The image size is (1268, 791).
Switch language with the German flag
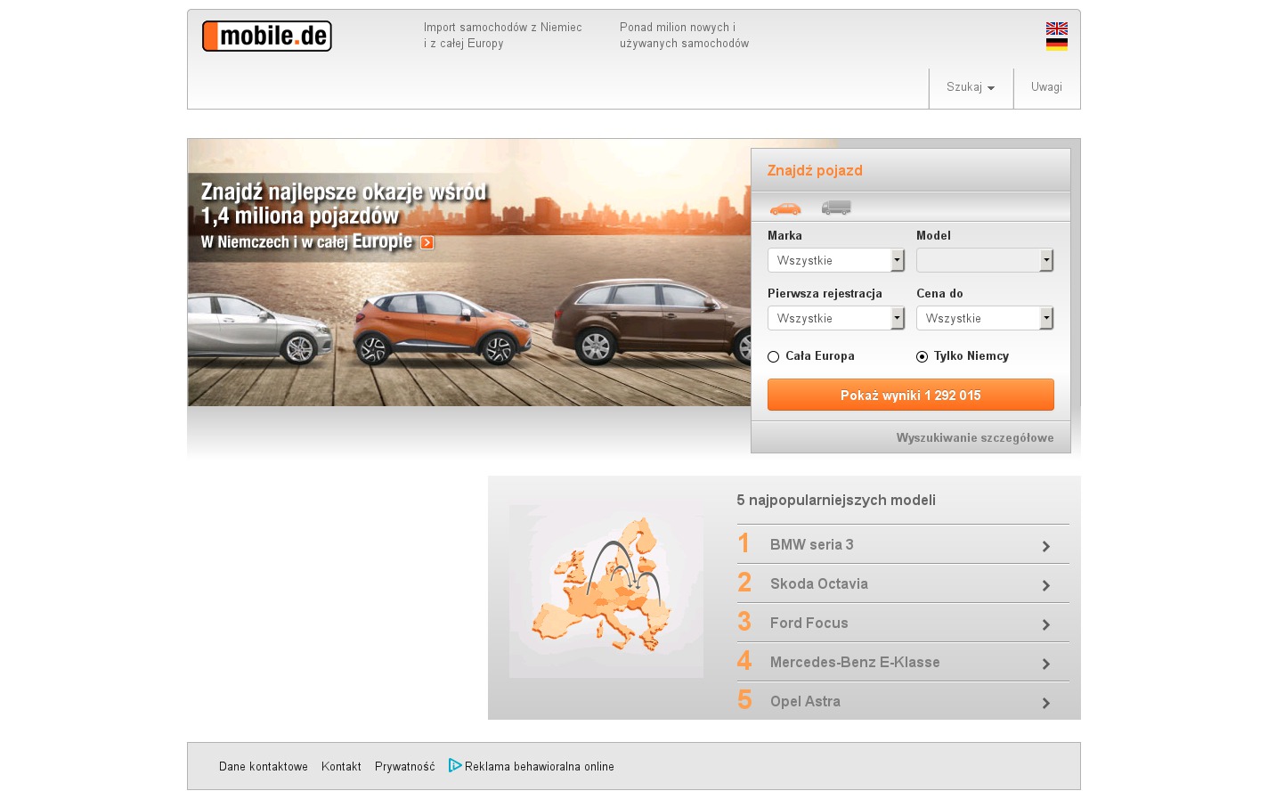pos(1056,45)
